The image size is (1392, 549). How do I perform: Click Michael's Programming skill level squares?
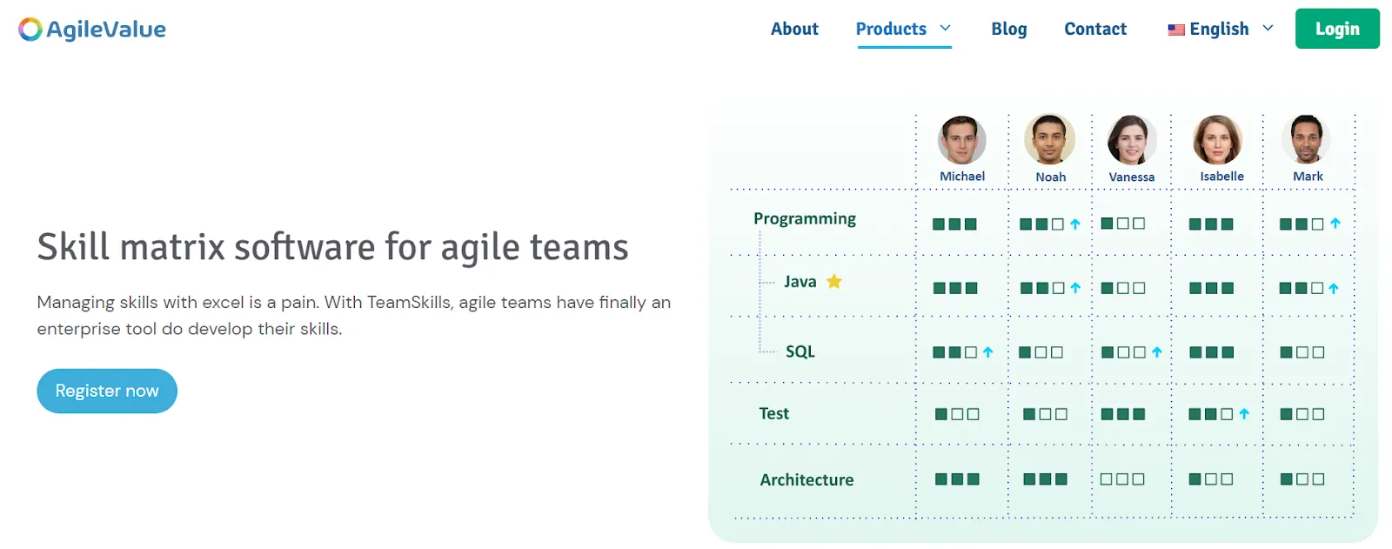point(954,224)
